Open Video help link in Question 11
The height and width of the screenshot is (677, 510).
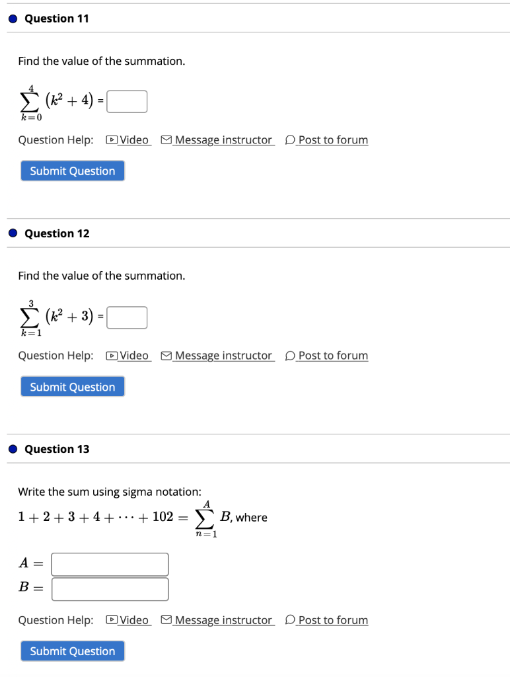tap(134, 140)
